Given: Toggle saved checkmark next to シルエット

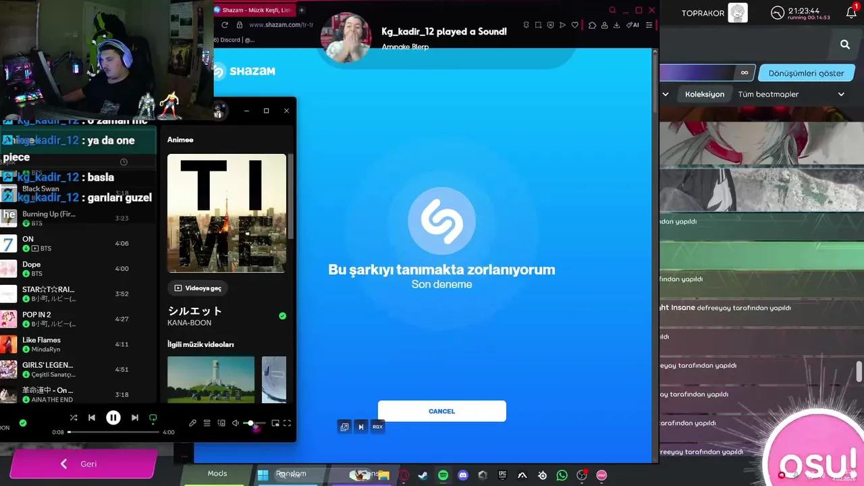Looking at the screenshot, I should (282, 316).
